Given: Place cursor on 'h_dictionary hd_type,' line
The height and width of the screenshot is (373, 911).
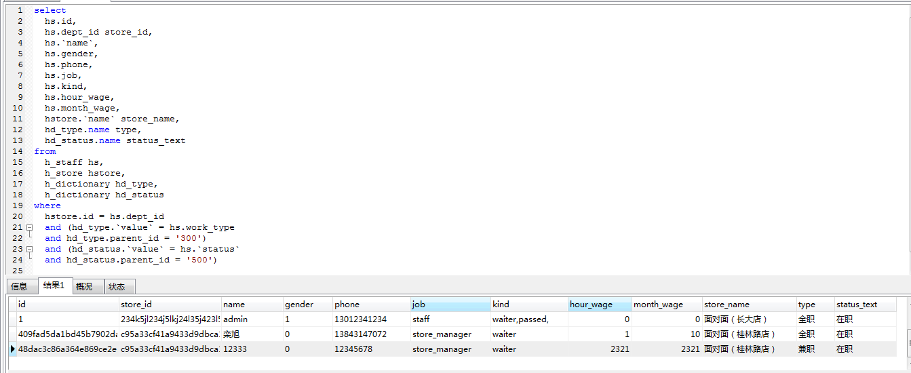Looking at the screenshot, I should [102, 184].
